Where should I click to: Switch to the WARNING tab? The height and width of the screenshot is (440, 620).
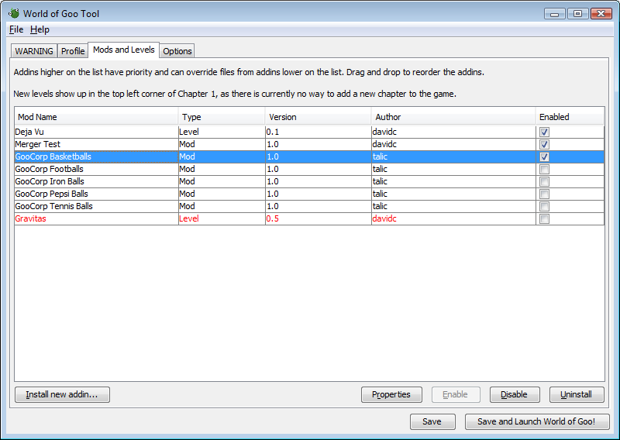click(34, 51)
